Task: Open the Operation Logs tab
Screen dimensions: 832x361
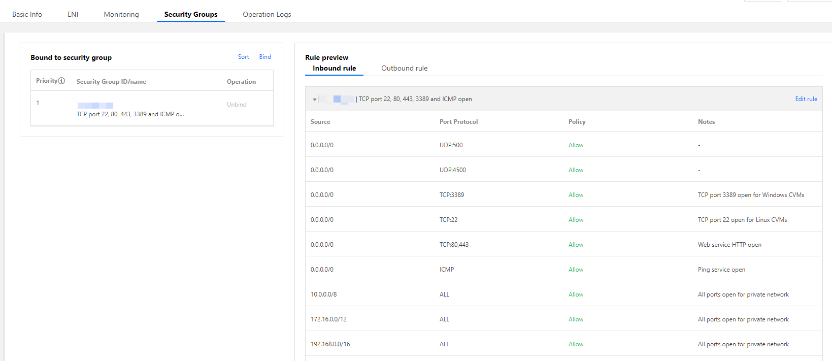Action: 267,14
